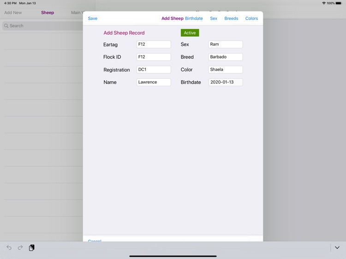This screenshot has width=346, height=259.
Task: Open the Breeds list in the toolbar
Action: click(231, 18)
